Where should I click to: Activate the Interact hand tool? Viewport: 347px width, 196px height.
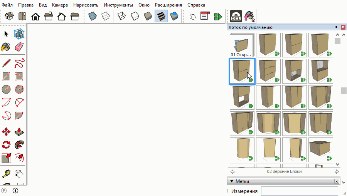pyautogui.click(x=192, y=16)
